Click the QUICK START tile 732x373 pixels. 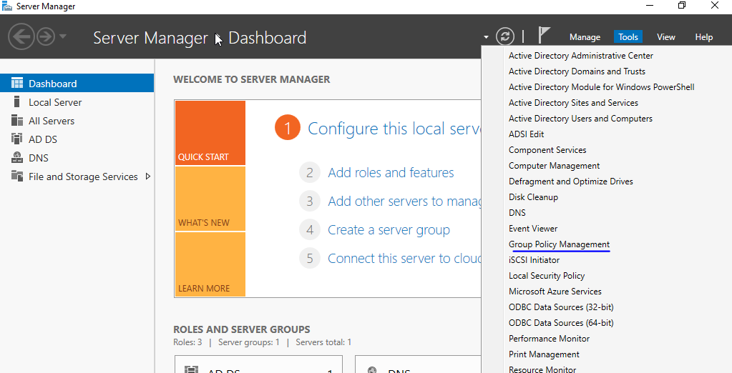pos(210,133)
